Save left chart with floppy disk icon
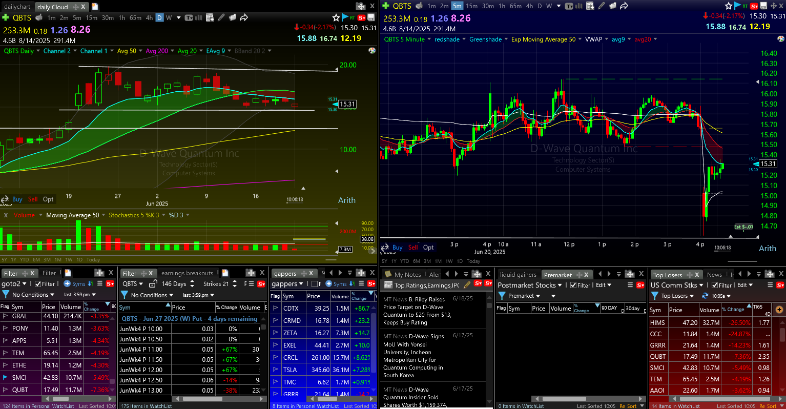 [x=371, y=17]
